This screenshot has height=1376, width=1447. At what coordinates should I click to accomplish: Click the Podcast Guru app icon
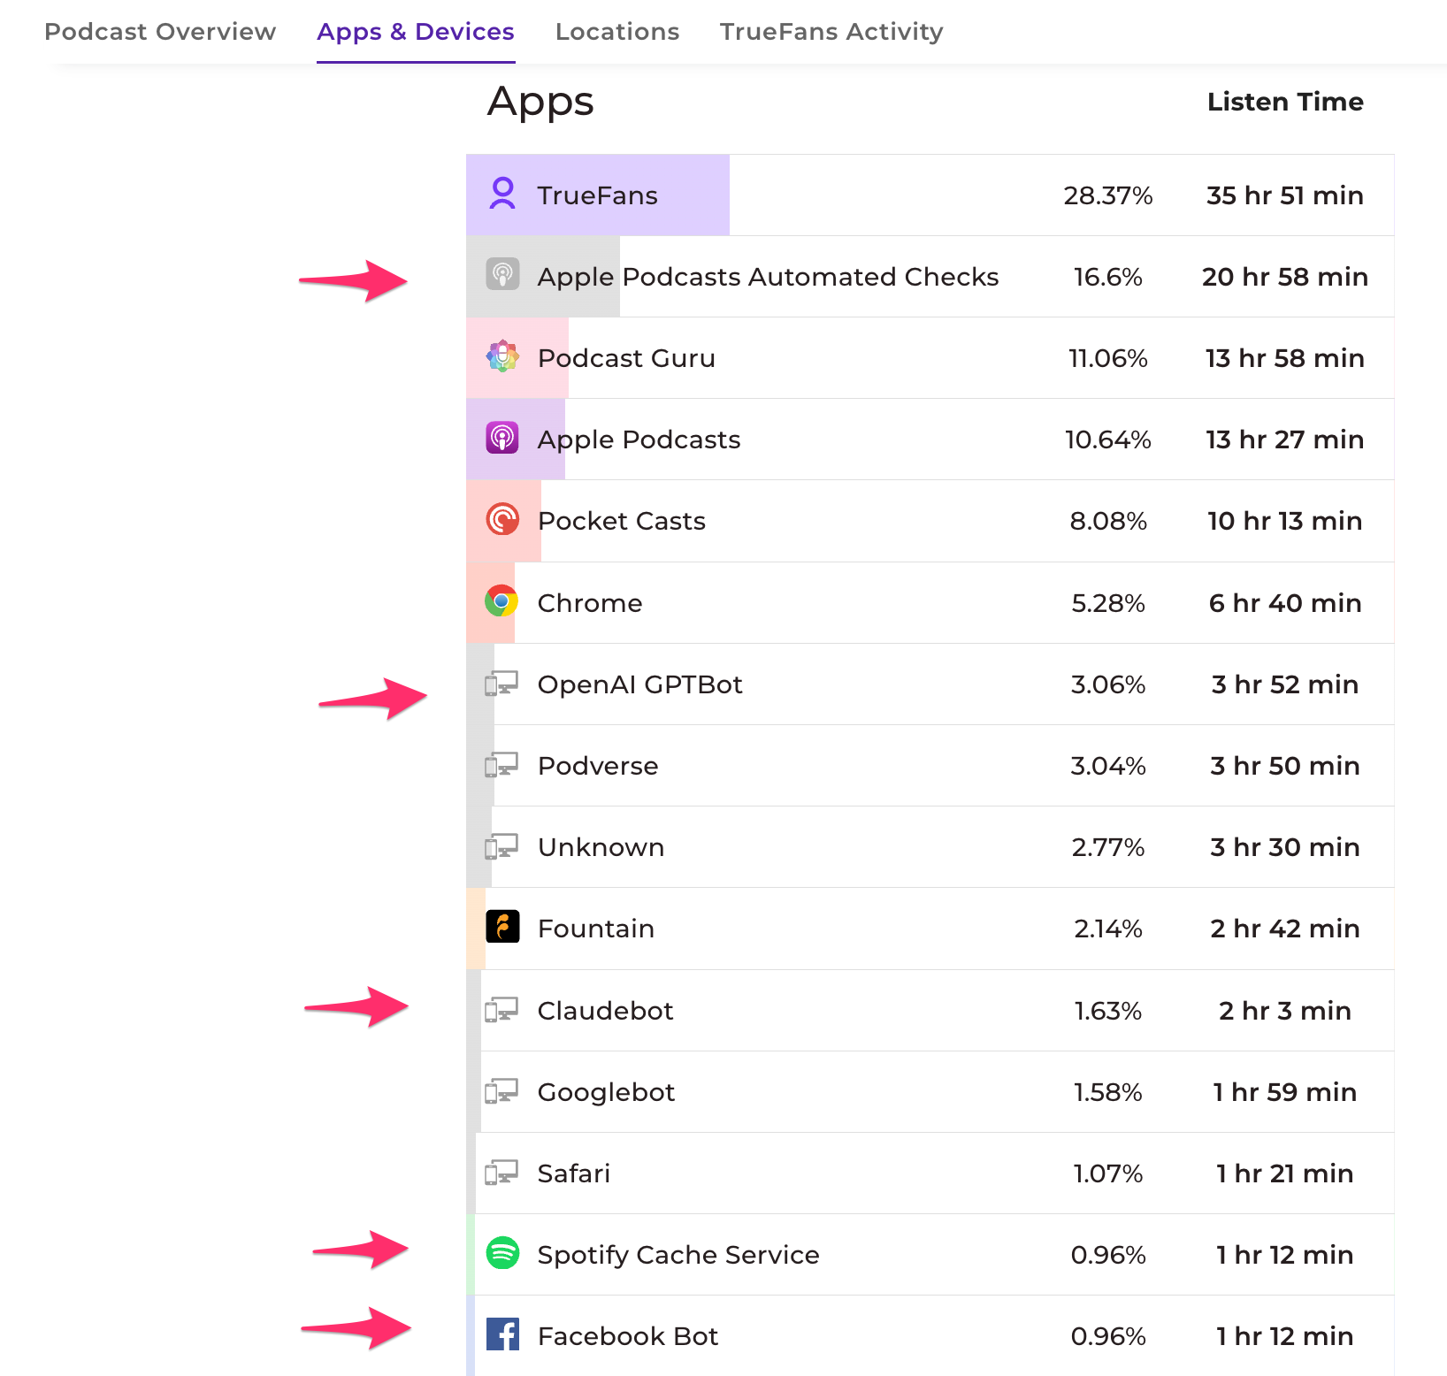pos(502,357)
